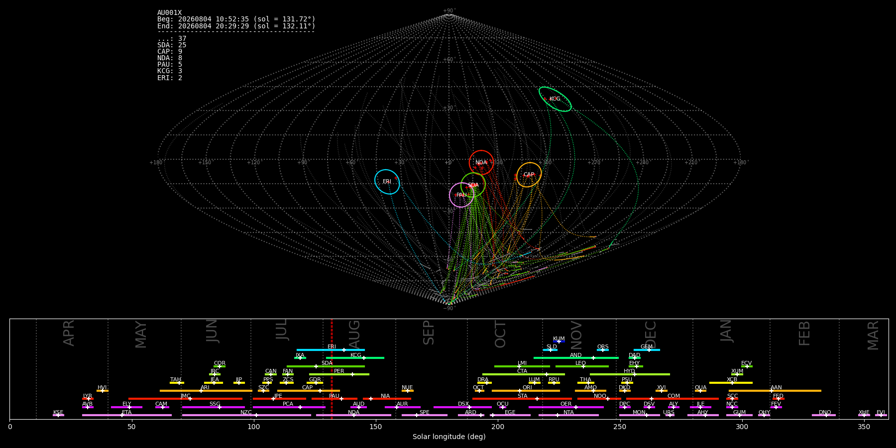Click the HYD shower bar in timeline
This screenshot has width=896, height=448.
coord(630,374)
